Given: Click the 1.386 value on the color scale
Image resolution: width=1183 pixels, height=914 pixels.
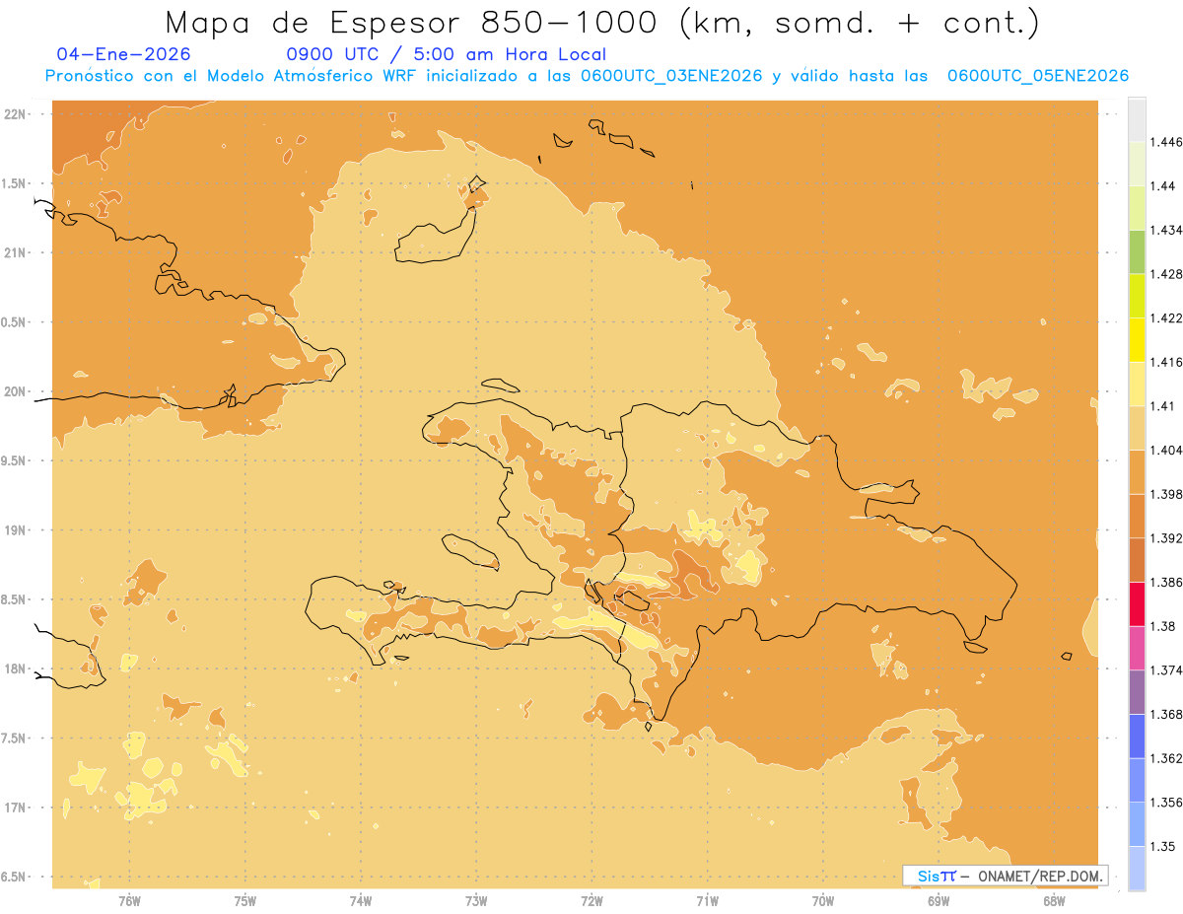Looking at the screenshot, I should [x=1165, y=582].
